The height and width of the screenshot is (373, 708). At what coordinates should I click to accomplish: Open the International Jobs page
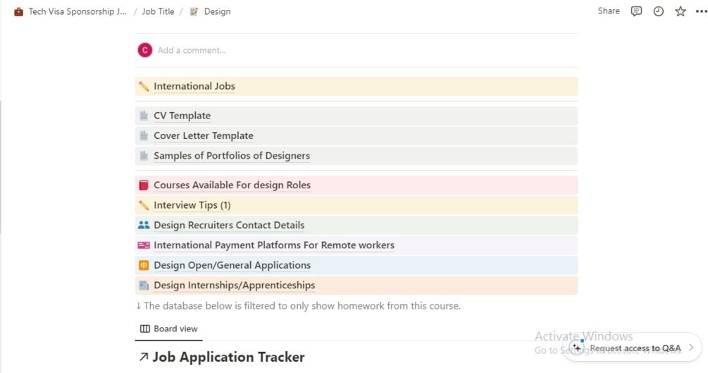[x=194, y=87]
